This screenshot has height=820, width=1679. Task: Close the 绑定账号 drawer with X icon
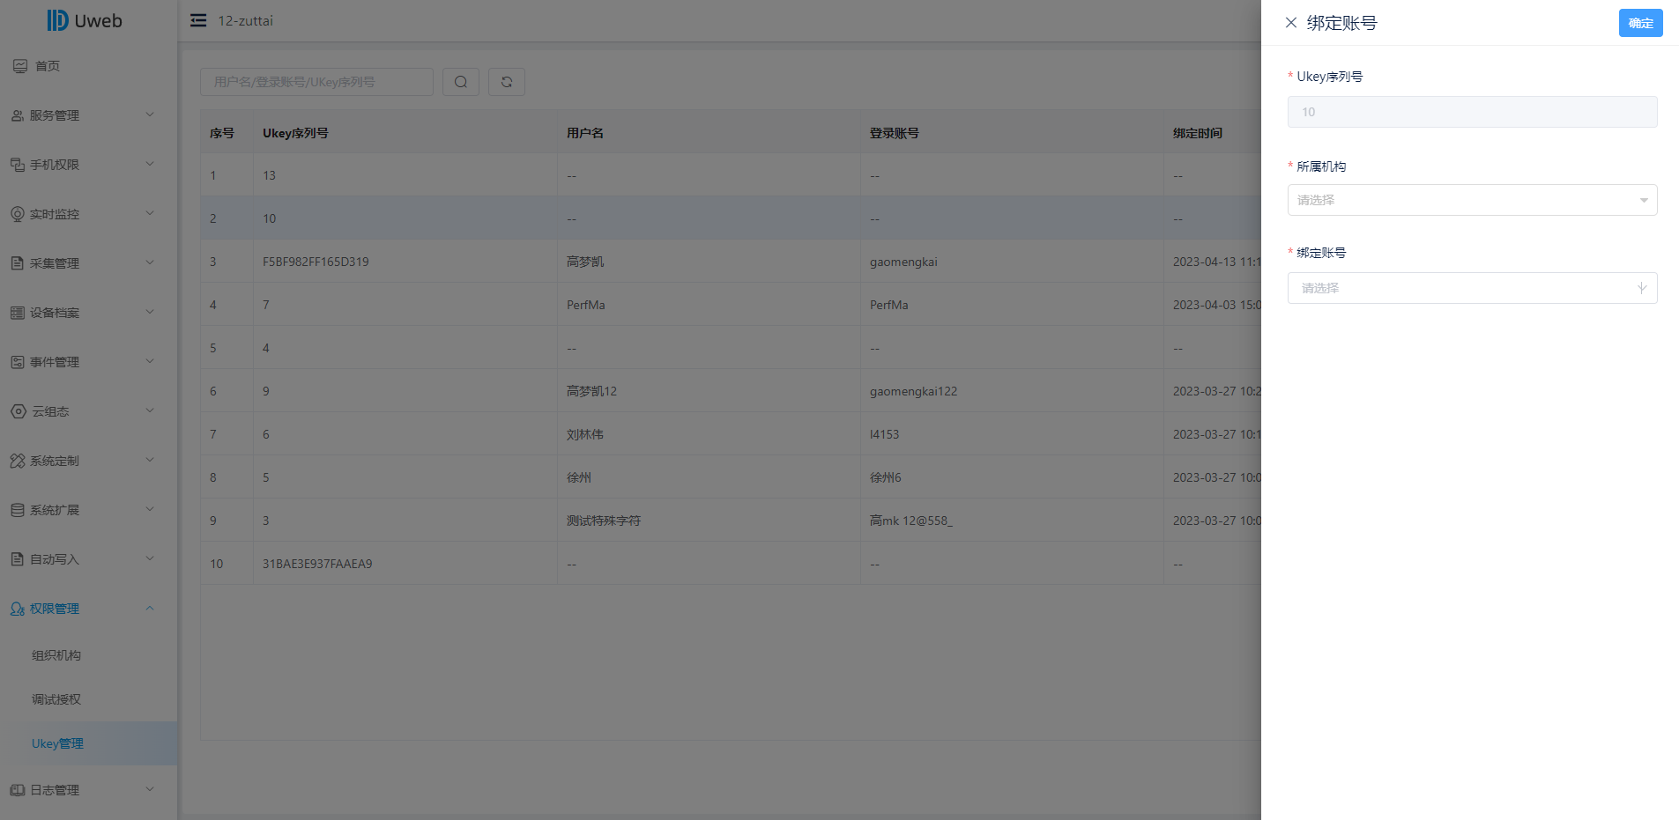pyautogui.click(x=1291, y=23)
